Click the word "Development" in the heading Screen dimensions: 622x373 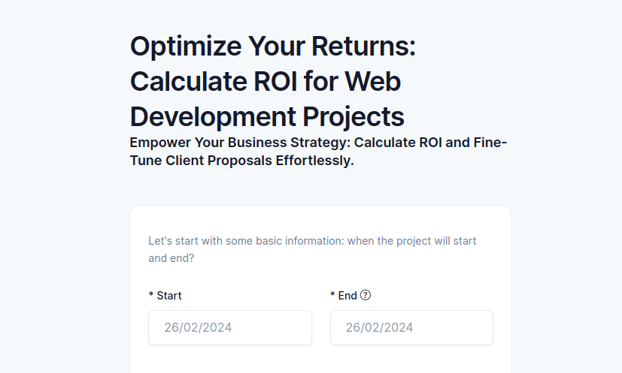tap(213, 117)
